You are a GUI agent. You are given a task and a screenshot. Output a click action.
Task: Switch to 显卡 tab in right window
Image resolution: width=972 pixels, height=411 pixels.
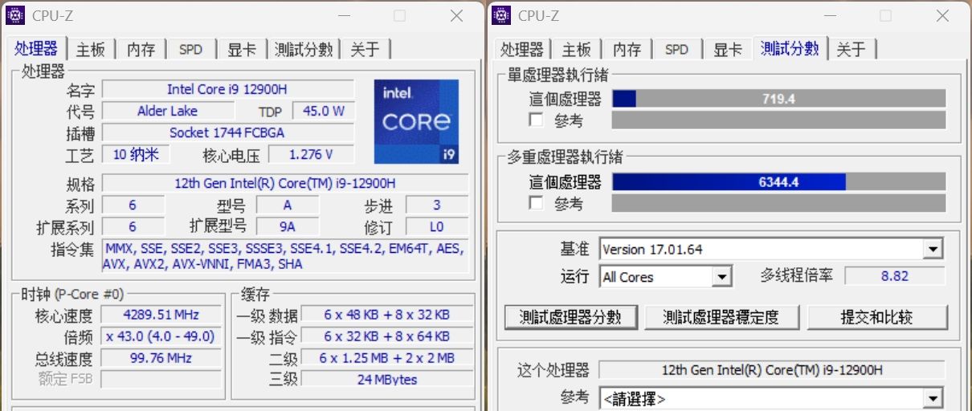(x=727, y=50)
